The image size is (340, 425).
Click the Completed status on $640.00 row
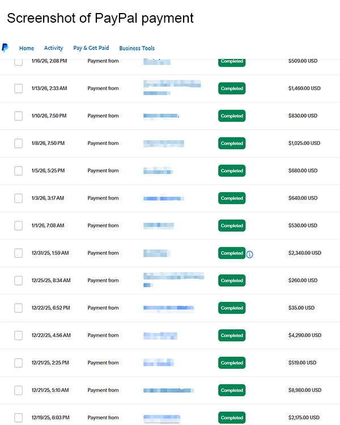232,198
